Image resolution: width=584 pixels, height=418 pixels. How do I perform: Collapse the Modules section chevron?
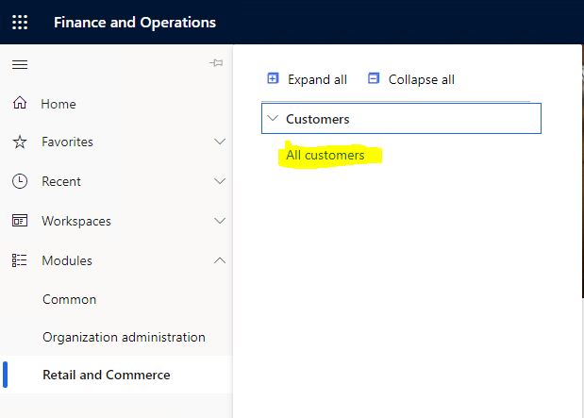click(220, 260)
